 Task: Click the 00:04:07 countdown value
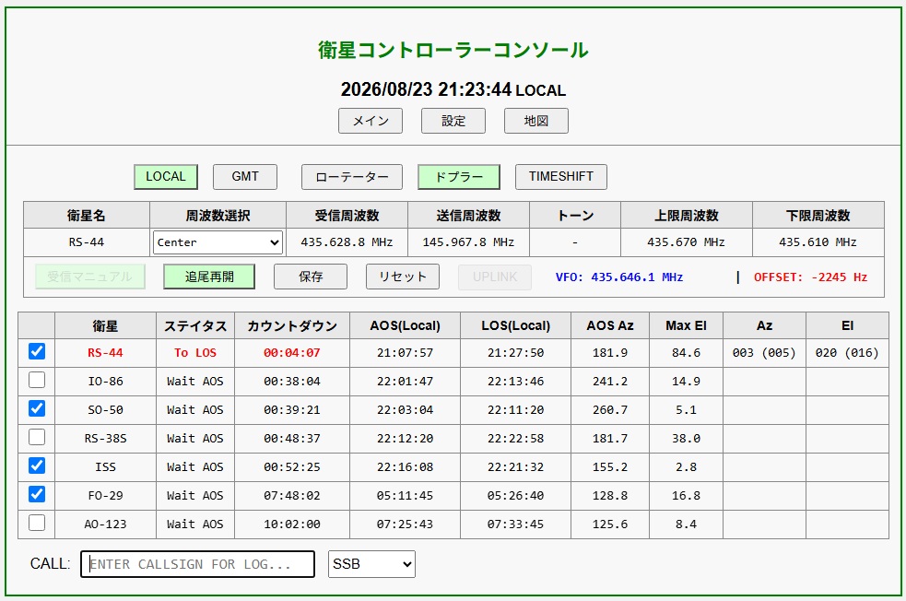(292, 352)
